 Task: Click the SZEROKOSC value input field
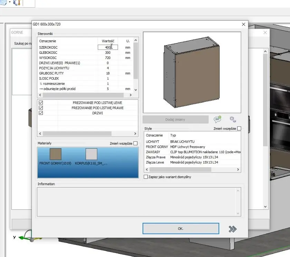pyautogui.click(x=107, y=47)
